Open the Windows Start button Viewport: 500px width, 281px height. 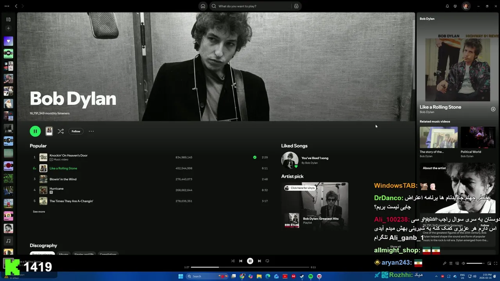[181, 276]
